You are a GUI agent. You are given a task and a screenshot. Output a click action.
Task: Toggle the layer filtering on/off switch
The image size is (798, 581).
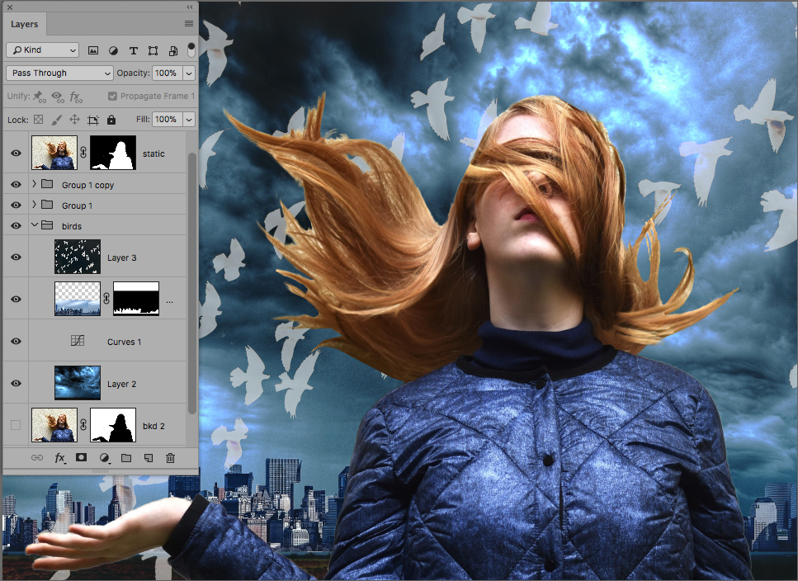point(191,50)
